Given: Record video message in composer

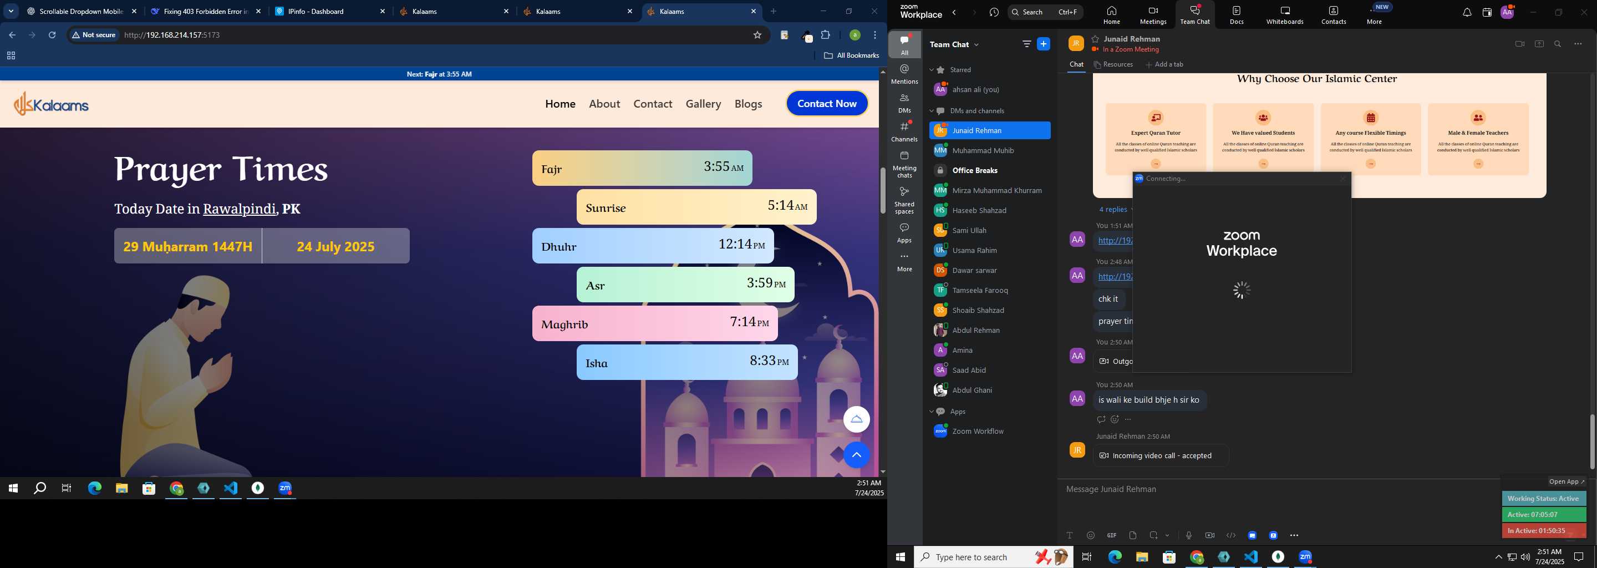Looking at the screenshot, I should tap(1209, 535).
